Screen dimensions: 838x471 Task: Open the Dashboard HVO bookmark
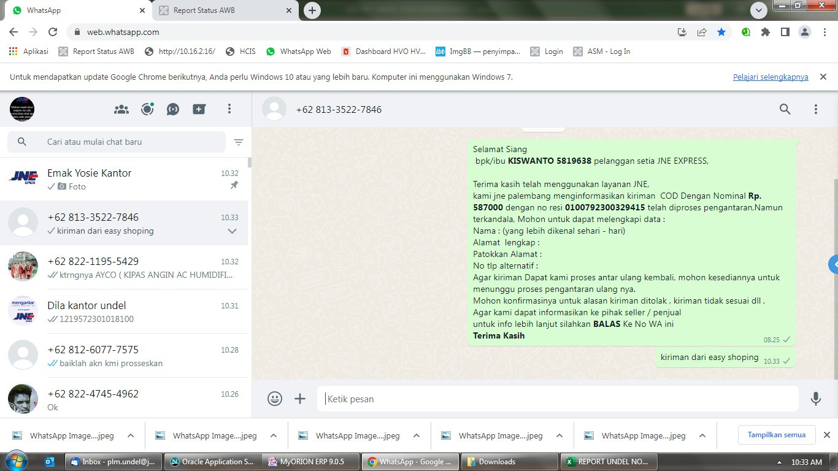(x=383, y=52)
